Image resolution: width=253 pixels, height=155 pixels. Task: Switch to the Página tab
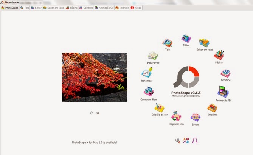point(71,8)
